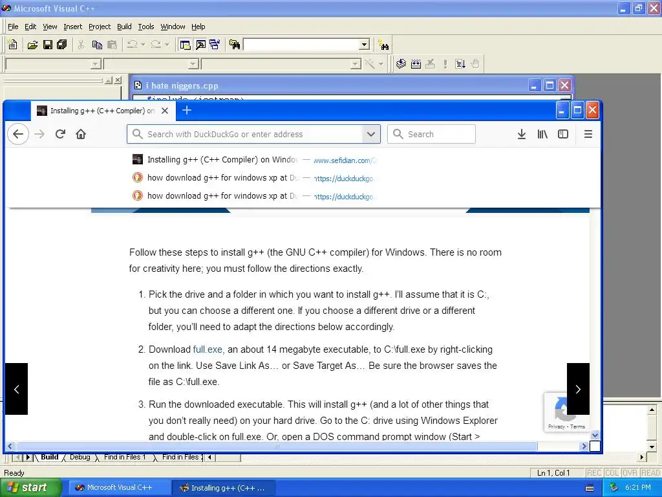Open the Firefox Library icon

[542, 134]
